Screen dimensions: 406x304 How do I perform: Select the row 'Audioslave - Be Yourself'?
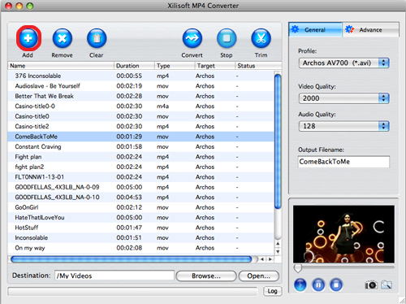[140, 86]
